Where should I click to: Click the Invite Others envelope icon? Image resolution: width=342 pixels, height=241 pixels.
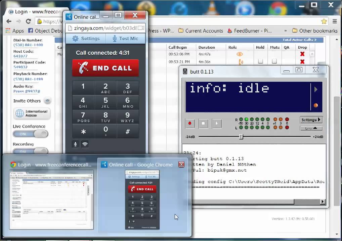(x=47, y=100)
